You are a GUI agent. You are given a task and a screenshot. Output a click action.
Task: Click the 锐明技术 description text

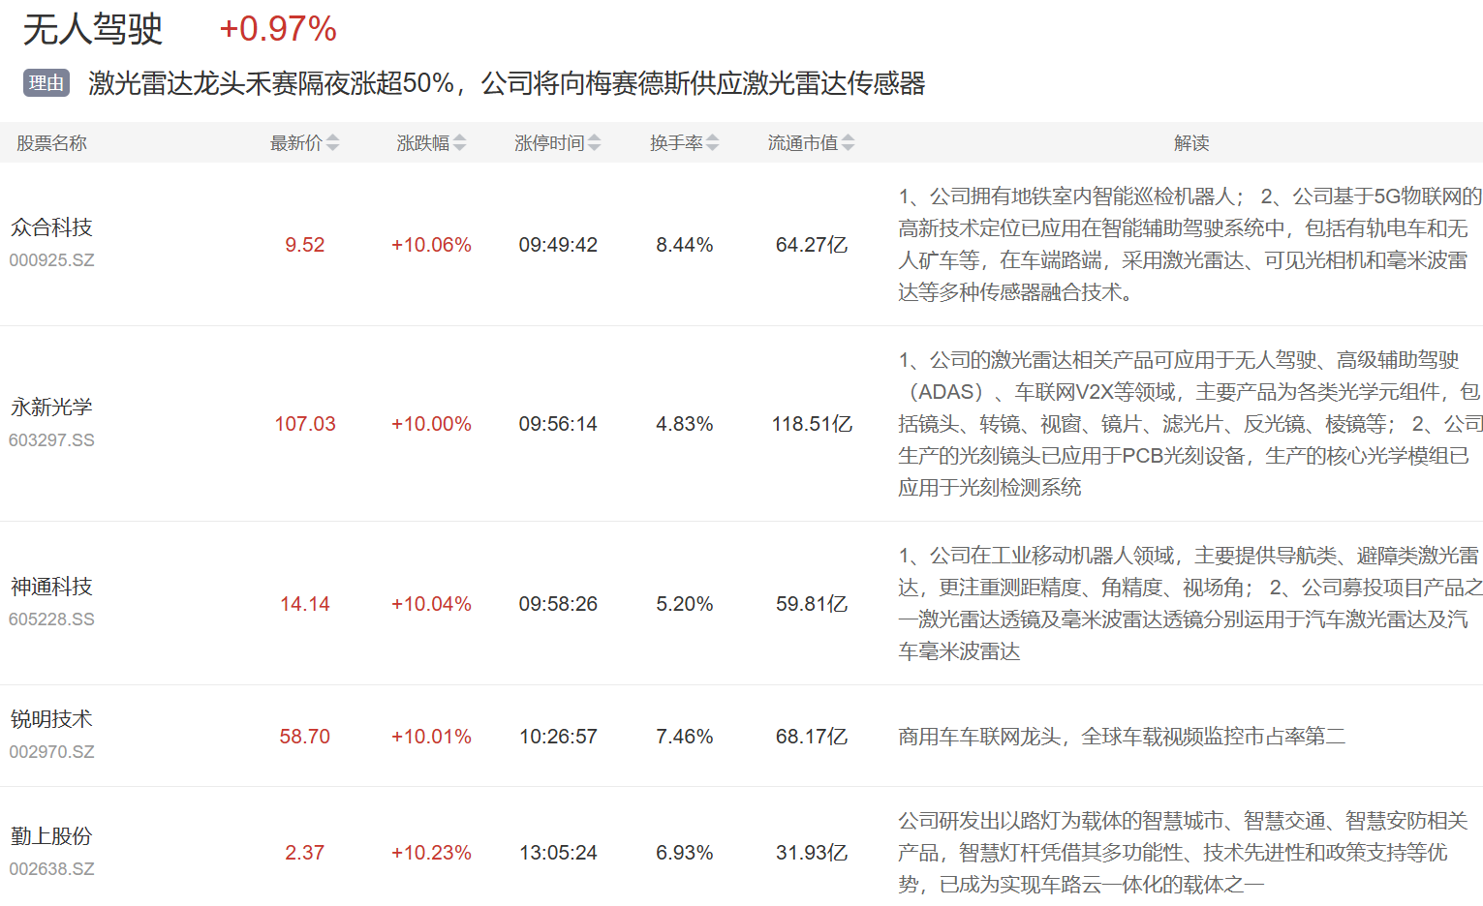tap(1121, 737)
